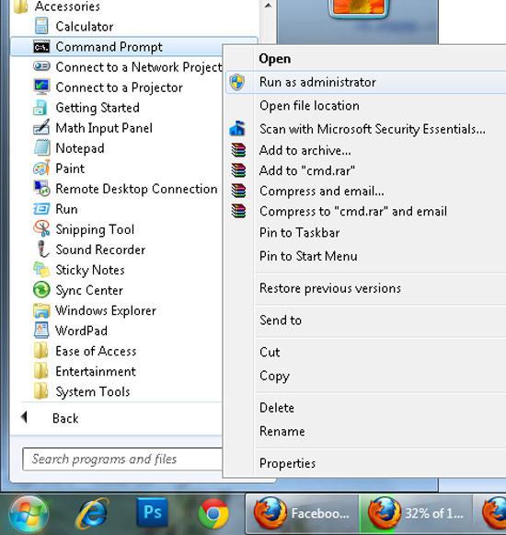Click the Command Prompt icon
The width and height of the screenshot is (506, 535).
(x=41, y=47)
